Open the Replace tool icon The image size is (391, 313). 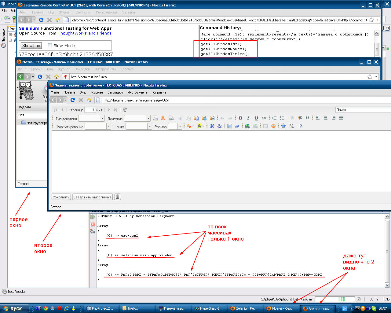(x=220, y=126)
